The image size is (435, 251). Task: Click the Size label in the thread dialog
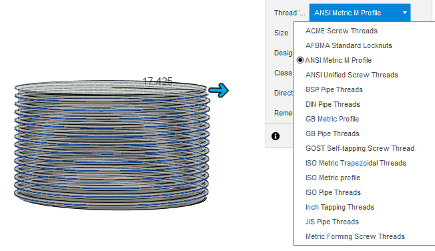point(281,33)
